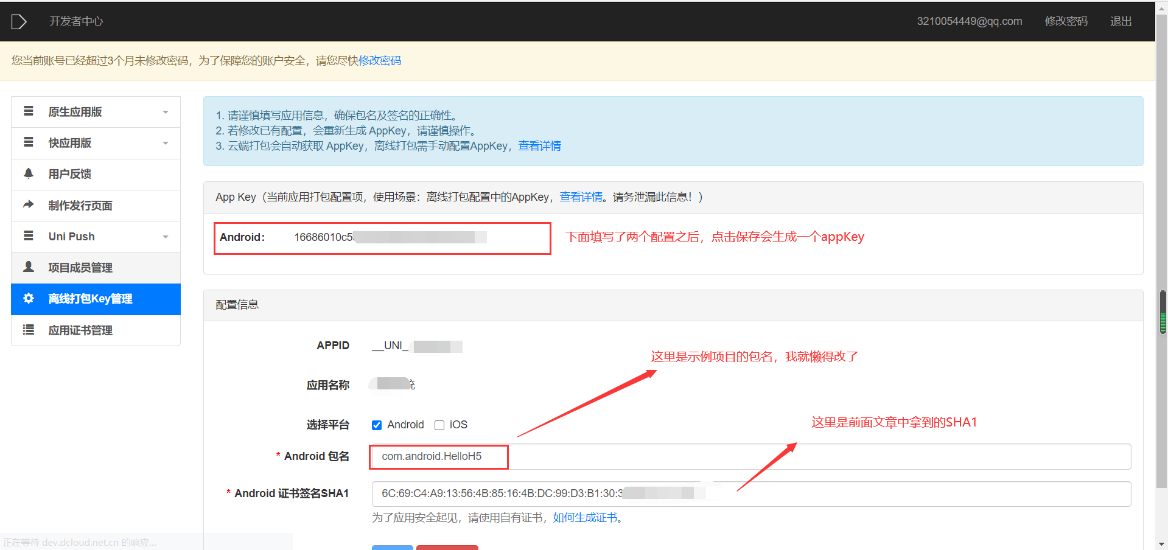Open 用户反馈 via the bell icon

[29, 174]
